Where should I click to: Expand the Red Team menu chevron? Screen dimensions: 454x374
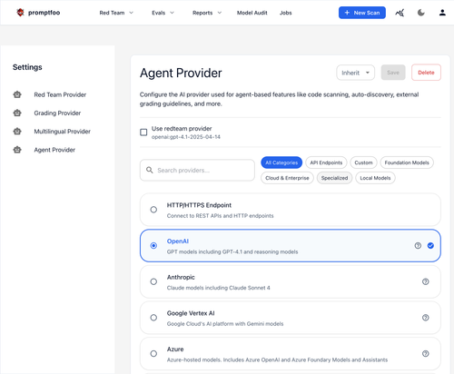point(132,13)
